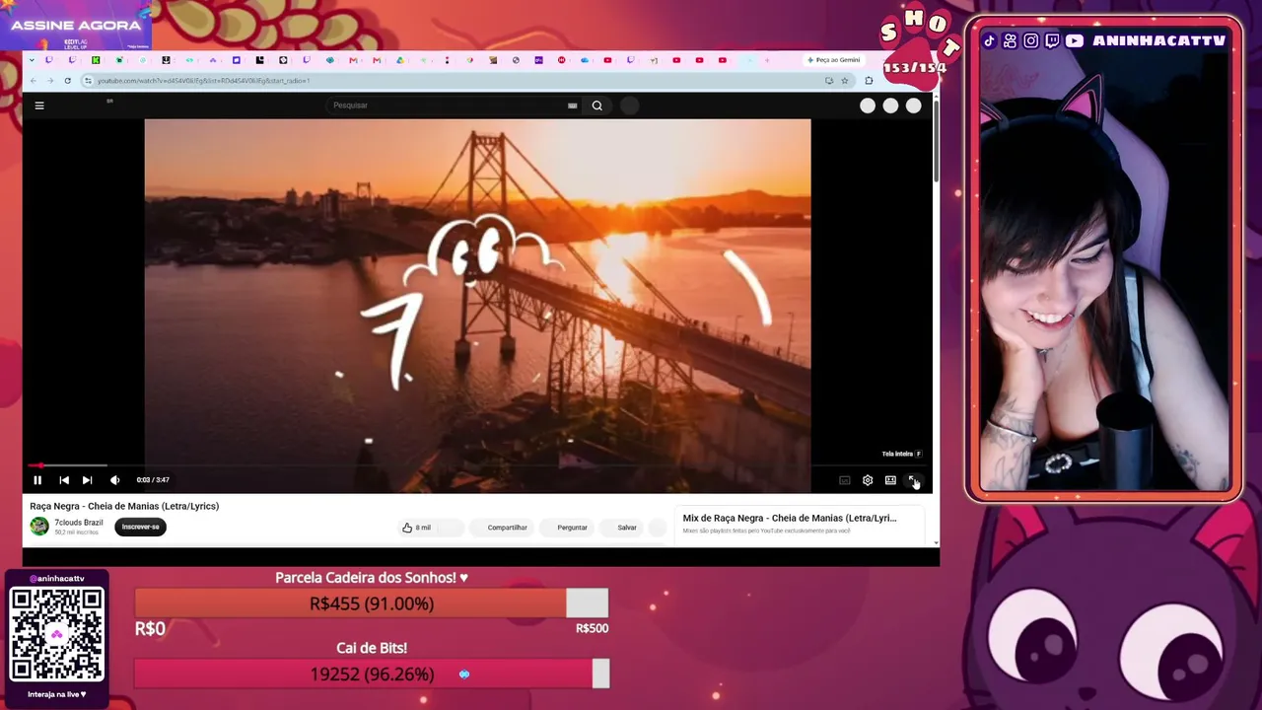The width and height of the screenshot is (1262, 710).
Task: Open the Mix de Raça Negra playlist panel
Action: tap(799, 524)
